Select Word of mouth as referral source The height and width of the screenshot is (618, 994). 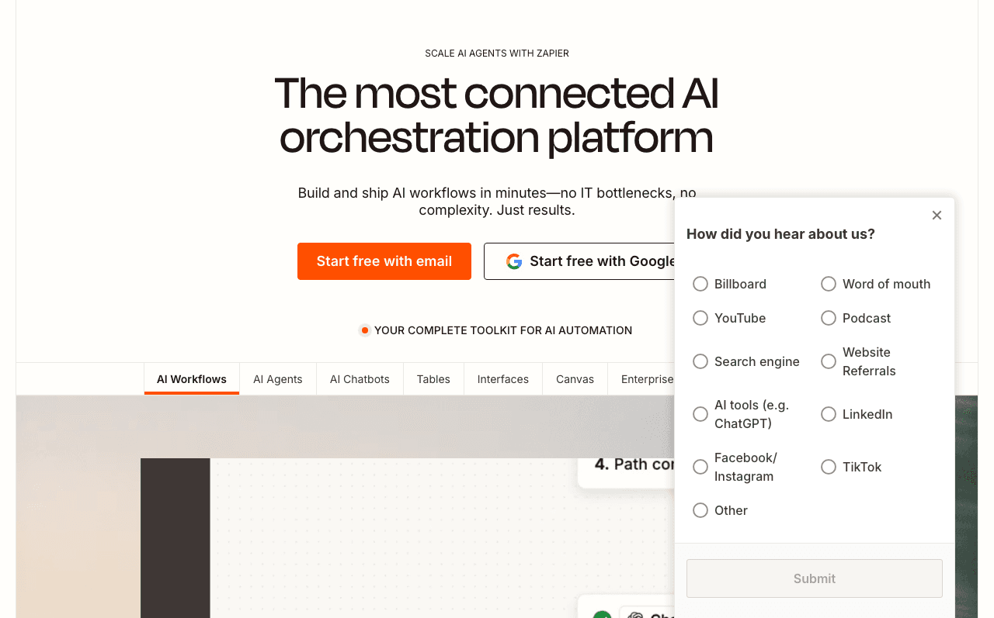click(x=828, y=284)
